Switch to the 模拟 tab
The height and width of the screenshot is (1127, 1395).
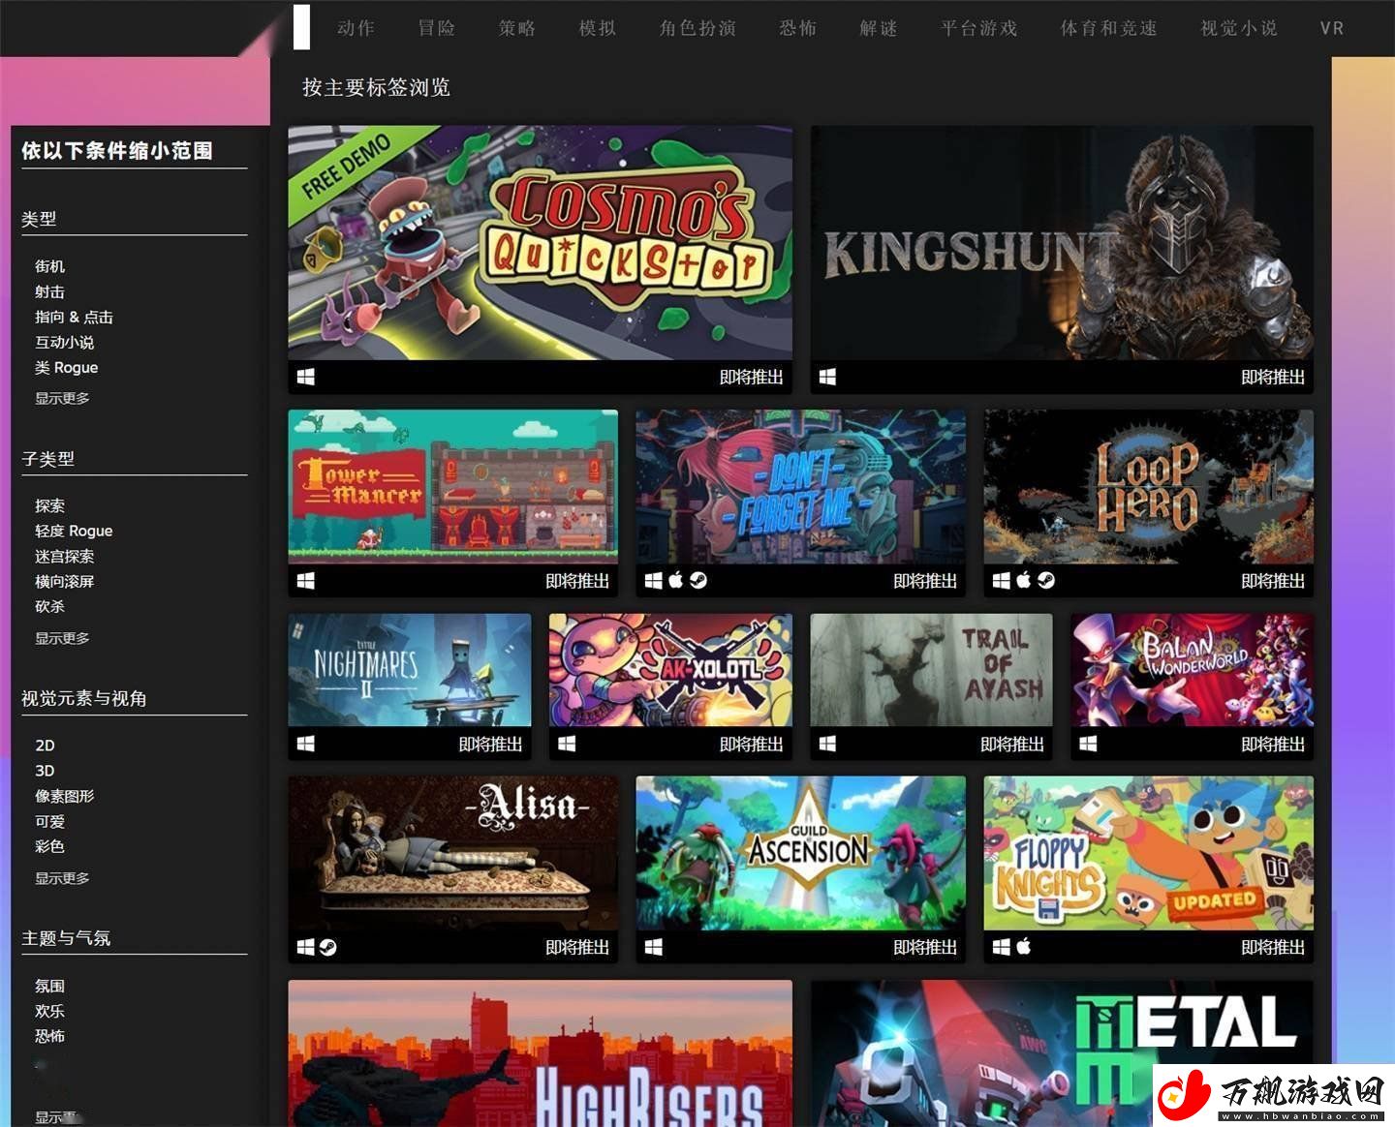coord(598,28)
